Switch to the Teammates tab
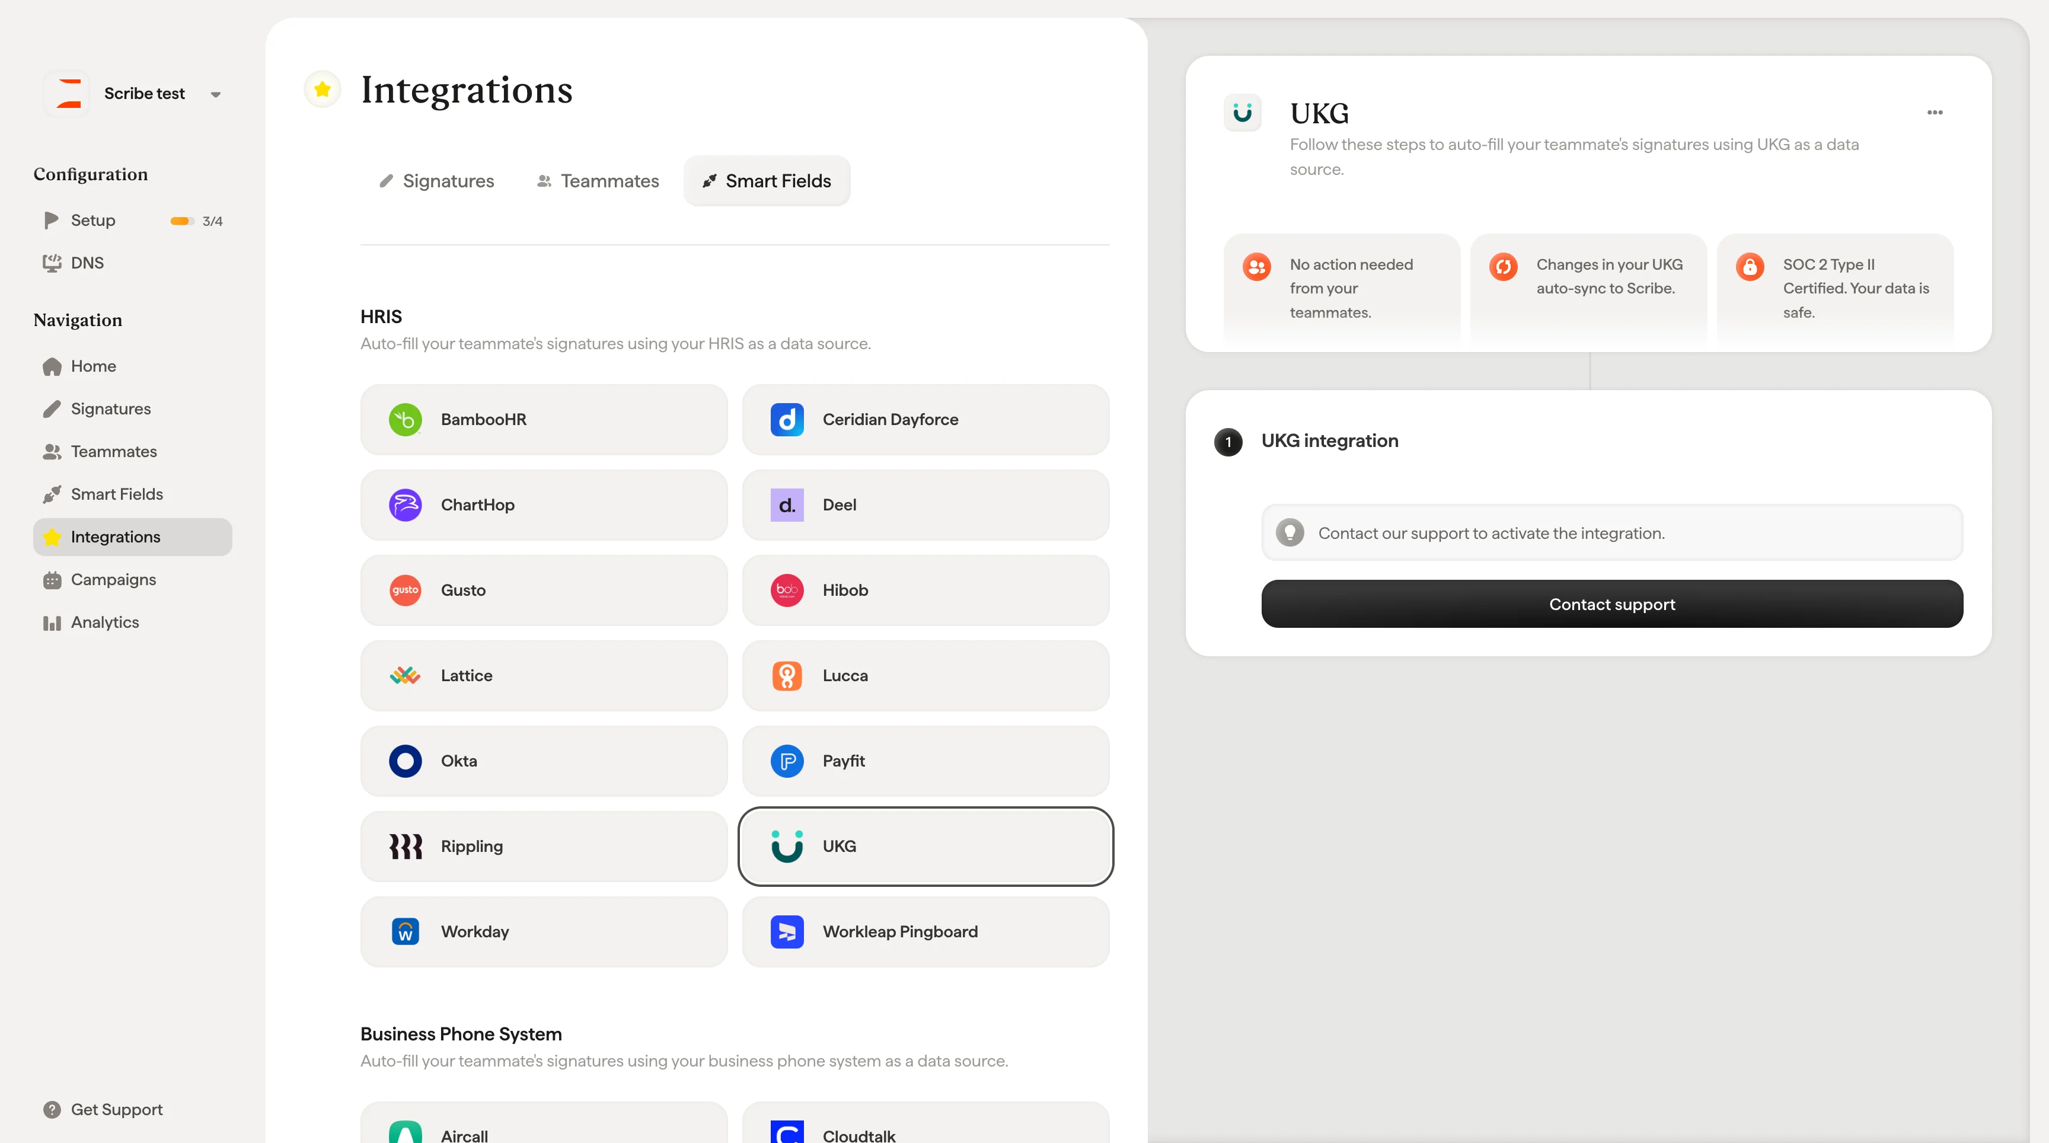The width and height of the screenshot is (2049, 1143). pos(598,181)
